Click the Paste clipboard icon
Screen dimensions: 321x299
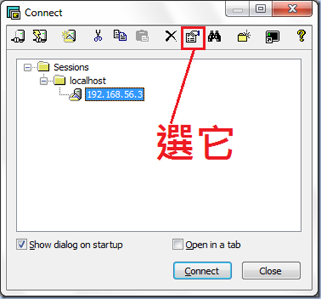142,36
